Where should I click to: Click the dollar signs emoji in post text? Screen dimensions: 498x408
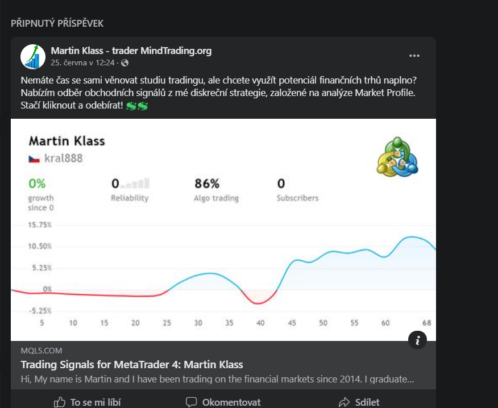point(137,106)
